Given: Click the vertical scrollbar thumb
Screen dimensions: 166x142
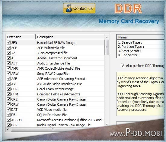Looking at the screenshot, I should (107, 47).
